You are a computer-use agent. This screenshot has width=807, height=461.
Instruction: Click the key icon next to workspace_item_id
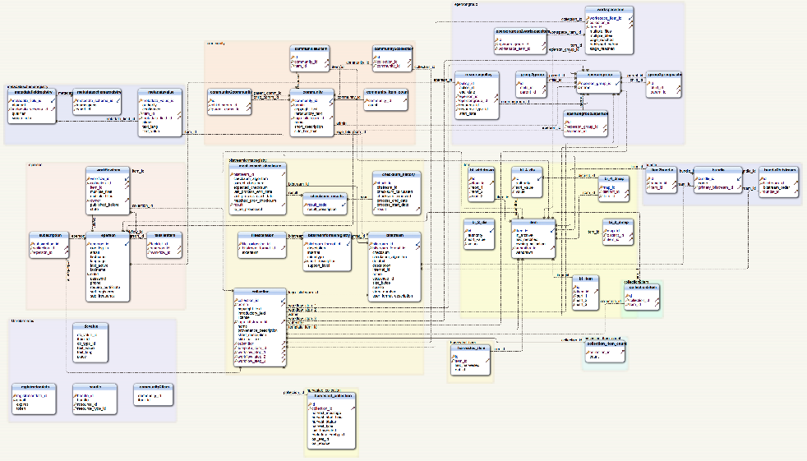tap(588, 18)
